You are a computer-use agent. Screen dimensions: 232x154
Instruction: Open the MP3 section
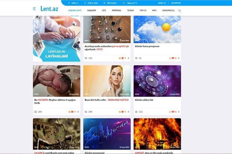point(154,10)
